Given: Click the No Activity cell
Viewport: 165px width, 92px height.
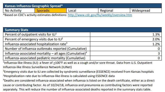Looking at the screenshot, I should click(19, 10).
